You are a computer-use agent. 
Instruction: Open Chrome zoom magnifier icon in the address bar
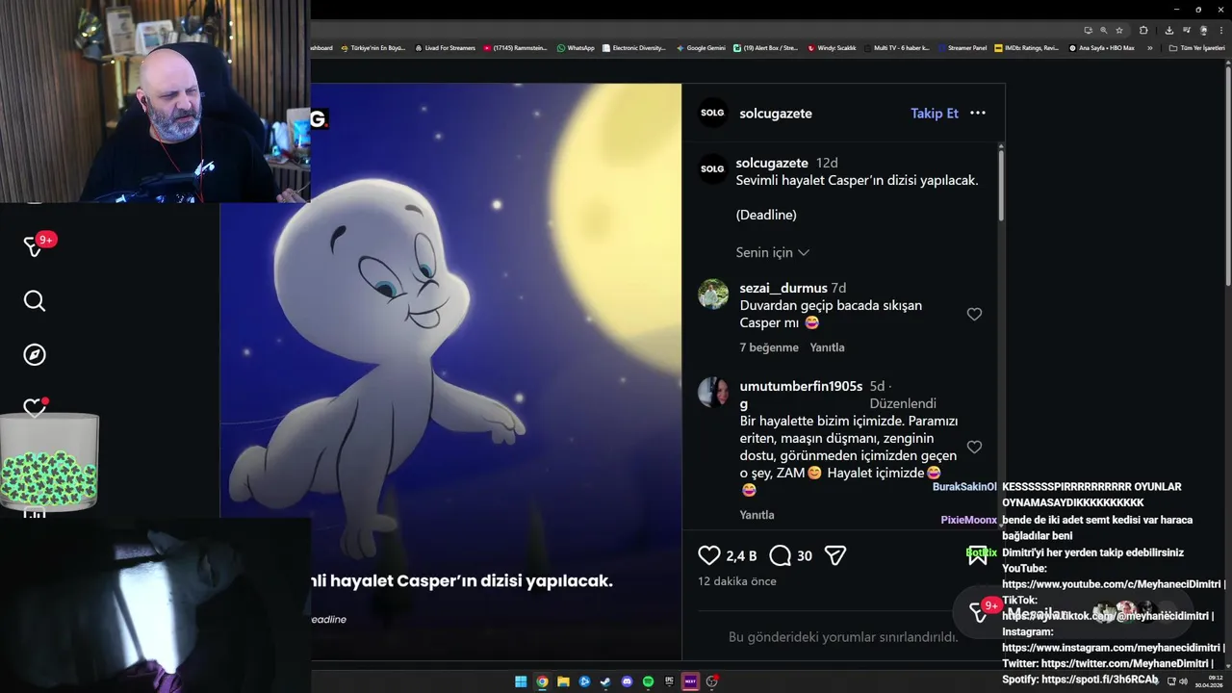click(1103, 30)
